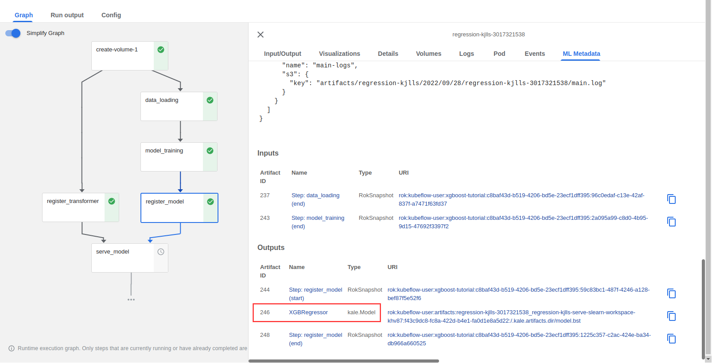This screenshot has height=363, width=712.
Task: Copy URI of artifact 244
Action: coord(672,293)
